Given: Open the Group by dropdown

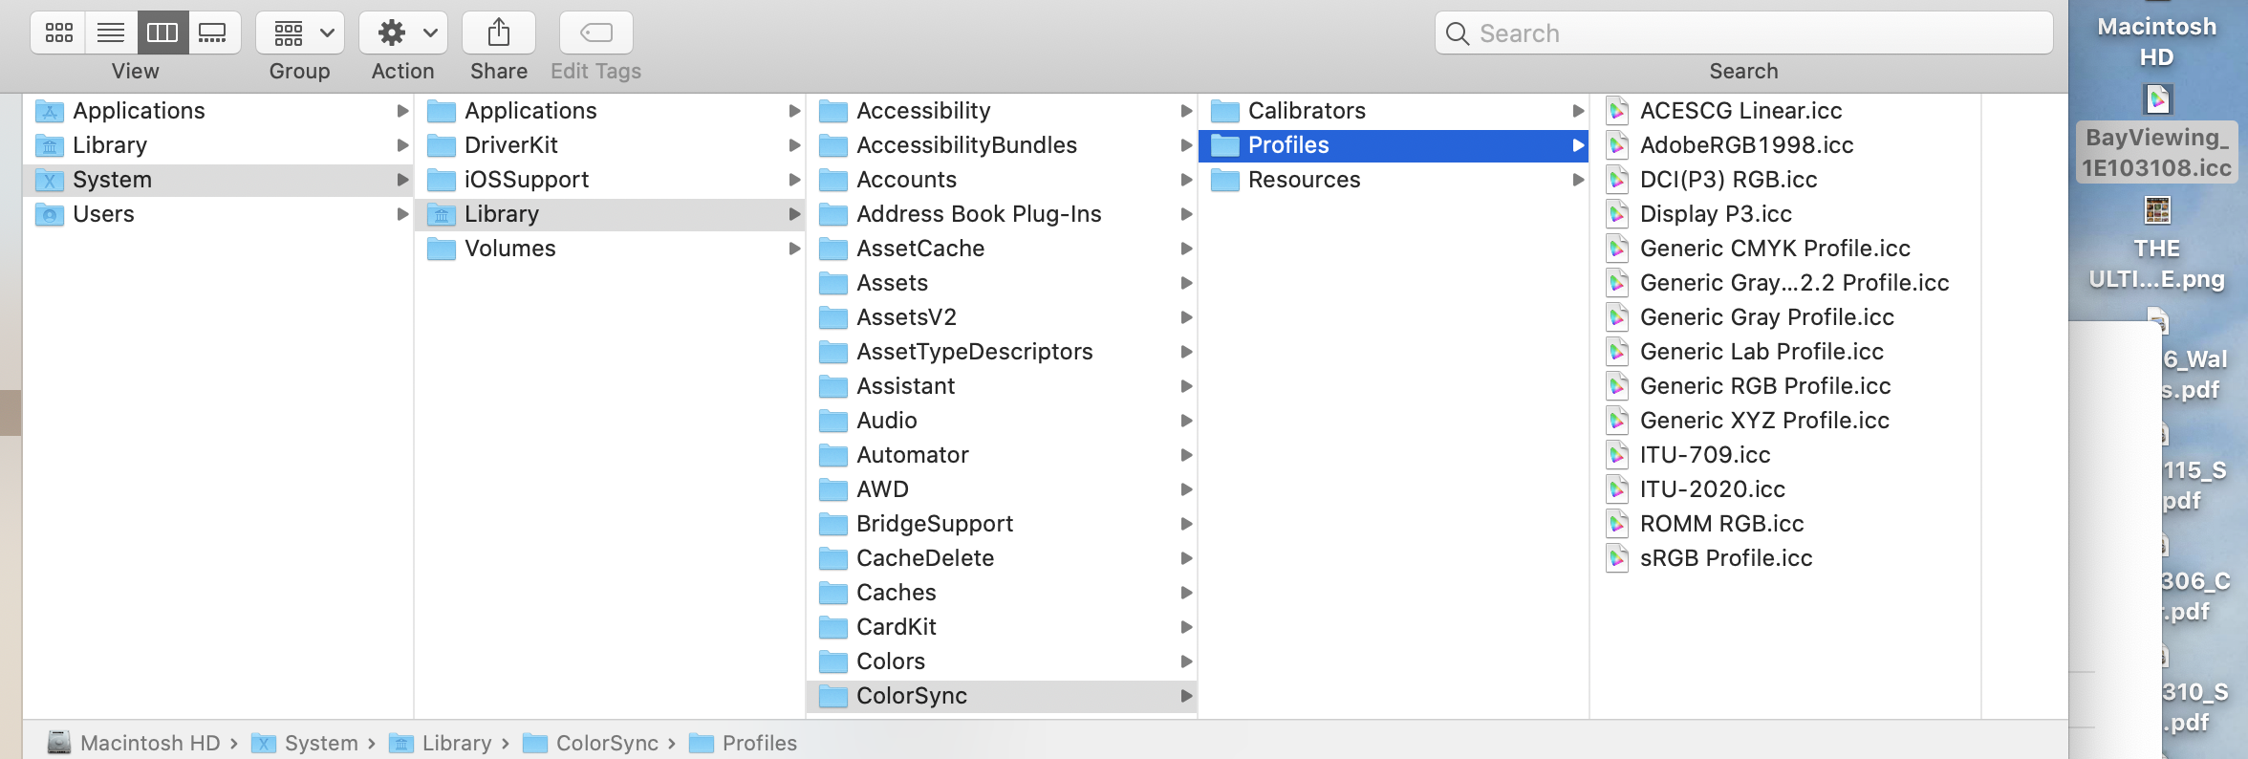Looking at the screenshot, I should point(300,33).
